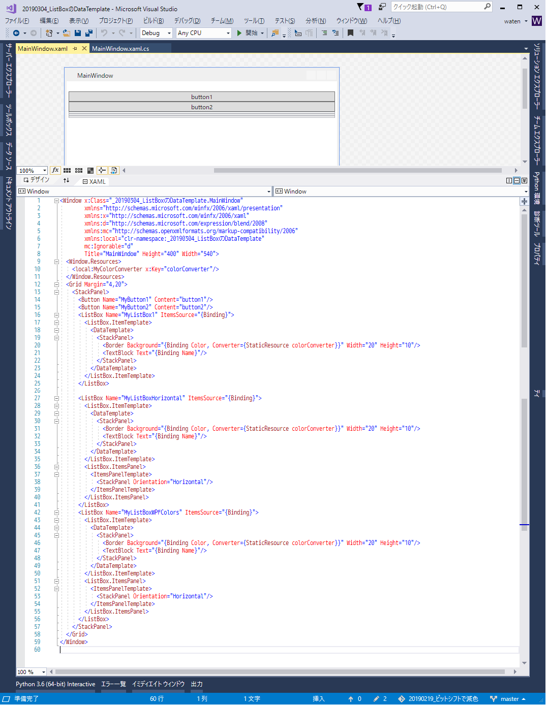Click the Undo arrow icon
547x705 pixels.
[104, 33]
